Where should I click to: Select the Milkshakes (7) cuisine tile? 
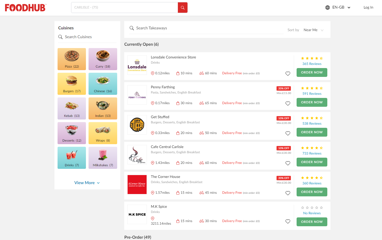click(103, 158)
